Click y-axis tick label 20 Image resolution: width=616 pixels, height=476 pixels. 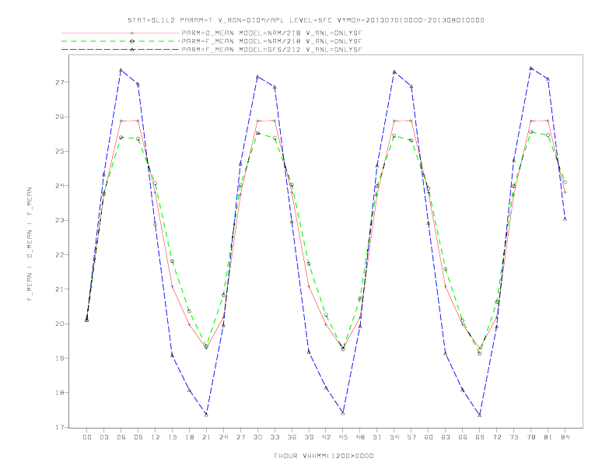pyautogui.click(x=60, y=324)
